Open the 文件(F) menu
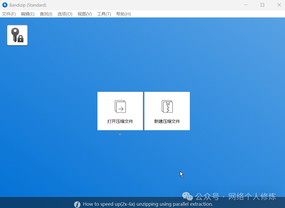The image size is (285, 208). (9, 14)
